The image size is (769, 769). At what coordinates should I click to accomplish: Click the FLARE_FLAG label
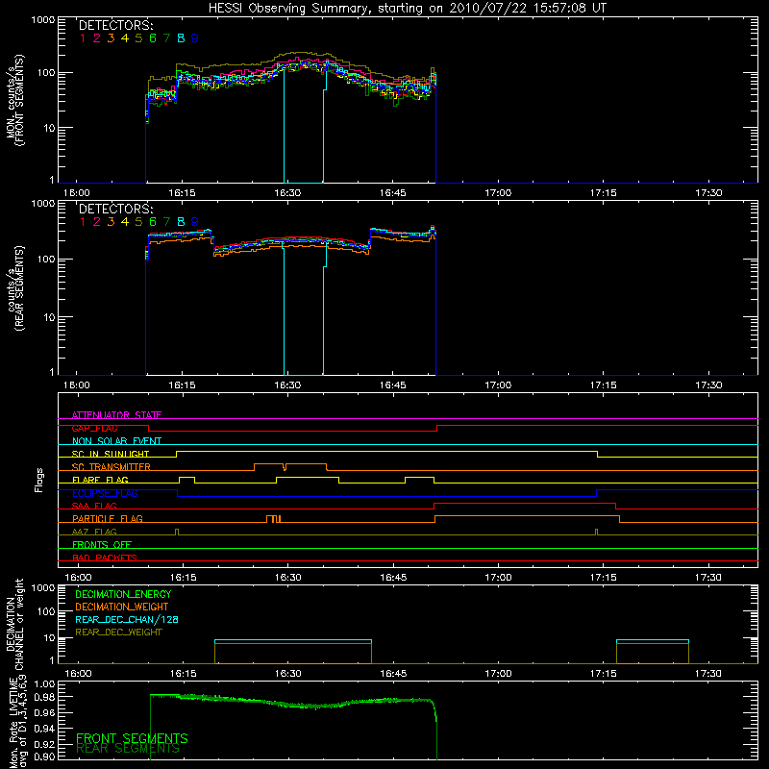tap(100, 480)
